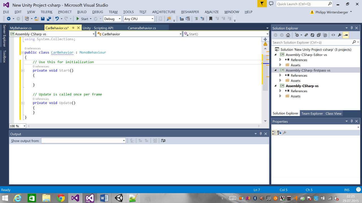This screenshot has height=203, width=362.
Task: Open the Toolbox side panel
Action: point(4,56)
